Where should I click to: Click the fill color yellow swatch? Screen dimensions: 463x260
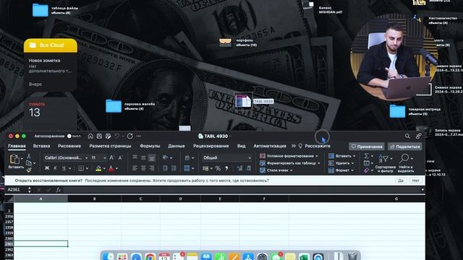click(98, 168)
